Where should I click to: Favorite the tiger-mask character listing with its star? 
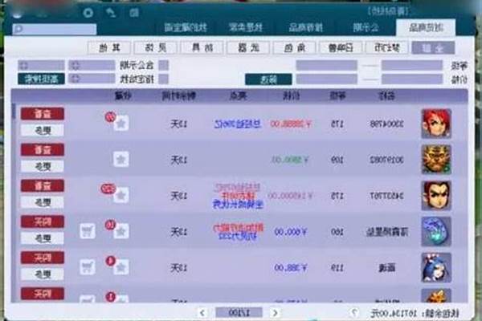click(120, 160)
